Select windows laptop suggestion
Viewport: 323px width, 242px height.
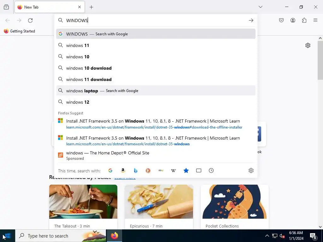156,91
